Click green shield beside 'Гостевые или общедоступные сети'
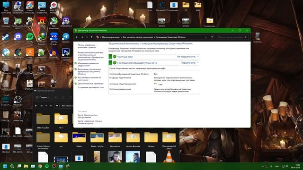Viewport: 303px width, 170px height. pyautogui.click(x=115, y=63)
